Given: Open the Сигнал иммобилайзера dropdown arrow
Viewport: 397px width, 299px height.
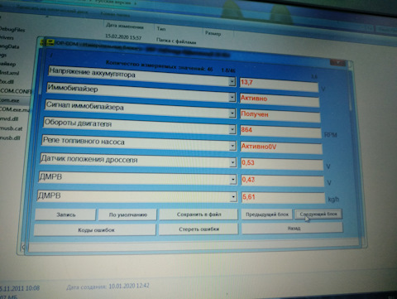Looking at the screenshot, I should pyautogui.click(x=232, y=113).
